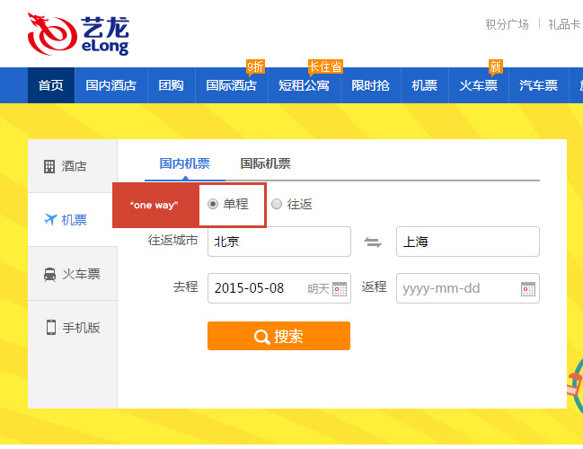
Task: Open calendar icon in 返程 date field
Action: coord(528,289)
